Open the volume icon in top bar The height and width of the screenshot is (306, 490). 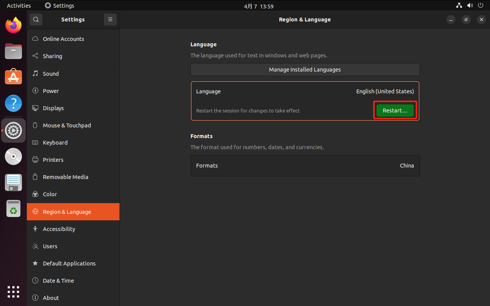point(470,5)
